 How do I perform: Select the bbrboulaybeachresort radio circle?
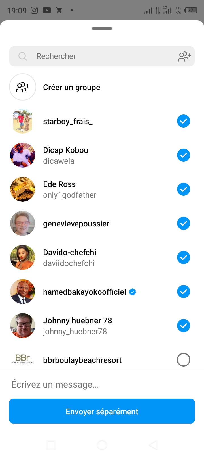(x=184, y=360)
